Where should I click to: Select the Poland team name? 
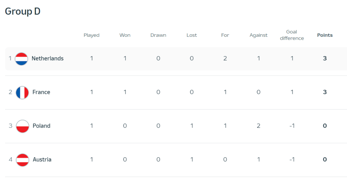tap(41, 126)
